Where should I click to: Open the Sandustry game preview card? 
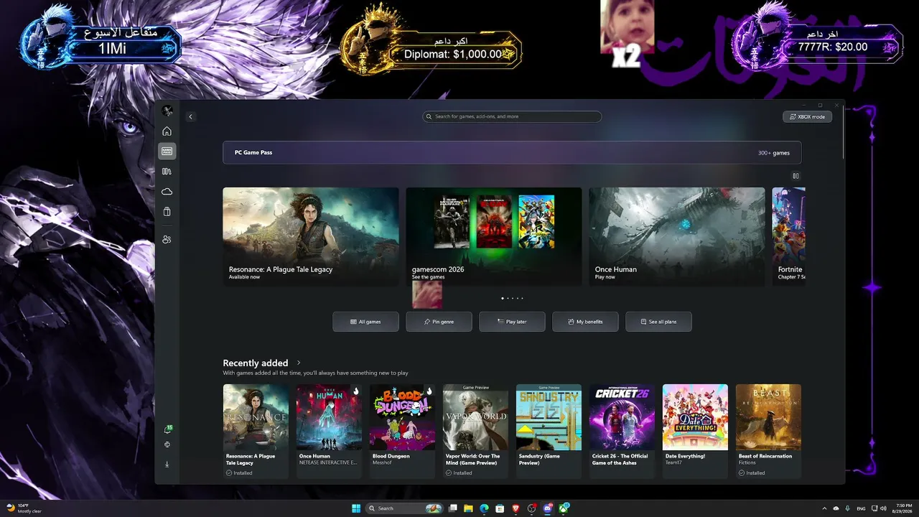click(x=549, y=432)
